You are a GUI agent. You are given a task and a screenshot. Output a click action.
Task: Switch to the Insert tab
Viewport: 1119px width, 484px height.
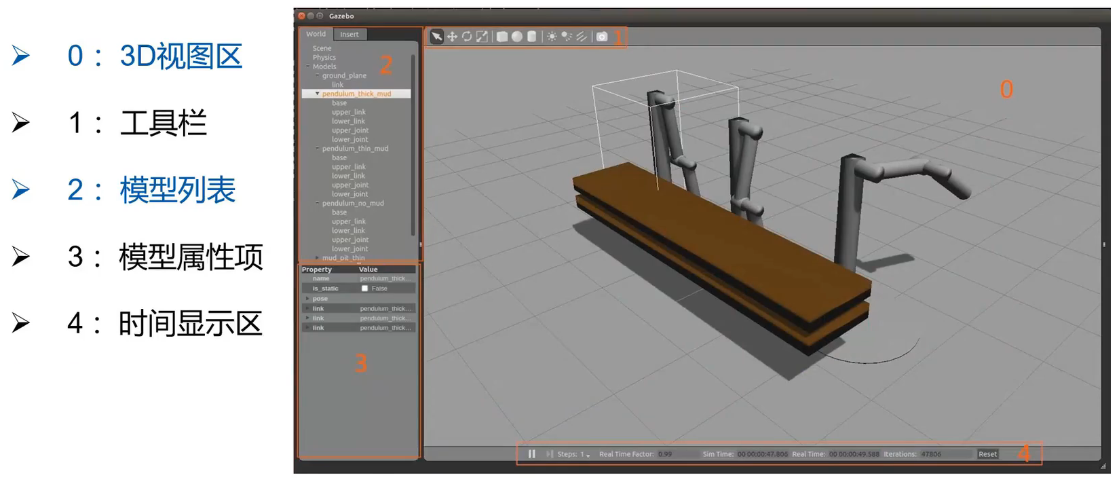[349, 34]
